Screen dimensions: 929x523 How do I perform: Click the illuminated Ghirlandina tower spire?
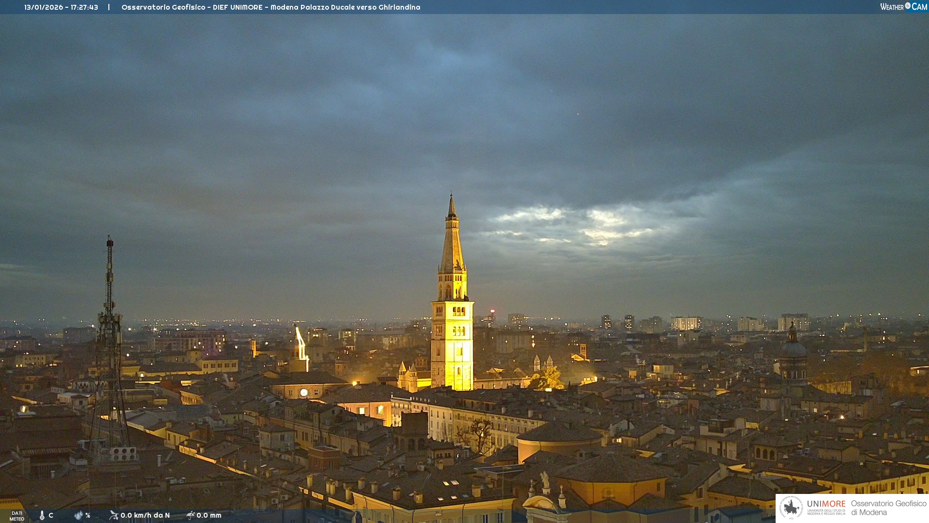[452, 242]
